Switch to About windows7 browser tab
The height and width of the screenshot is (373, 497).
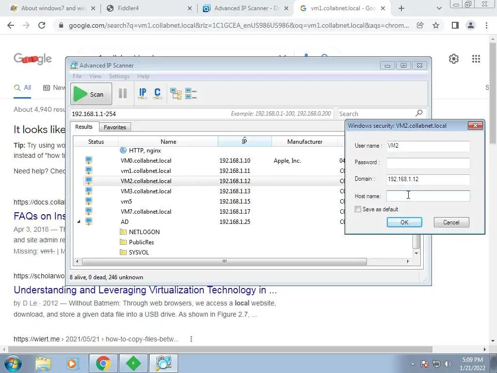point(53,8)
